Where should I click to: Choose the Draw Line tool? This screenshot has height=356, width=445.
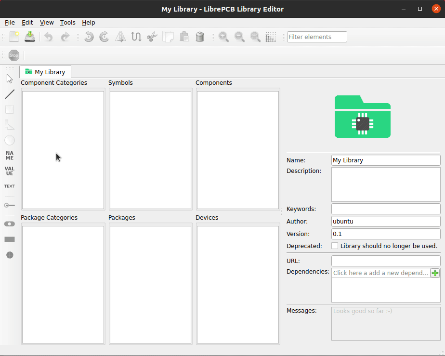click(10, 94)
